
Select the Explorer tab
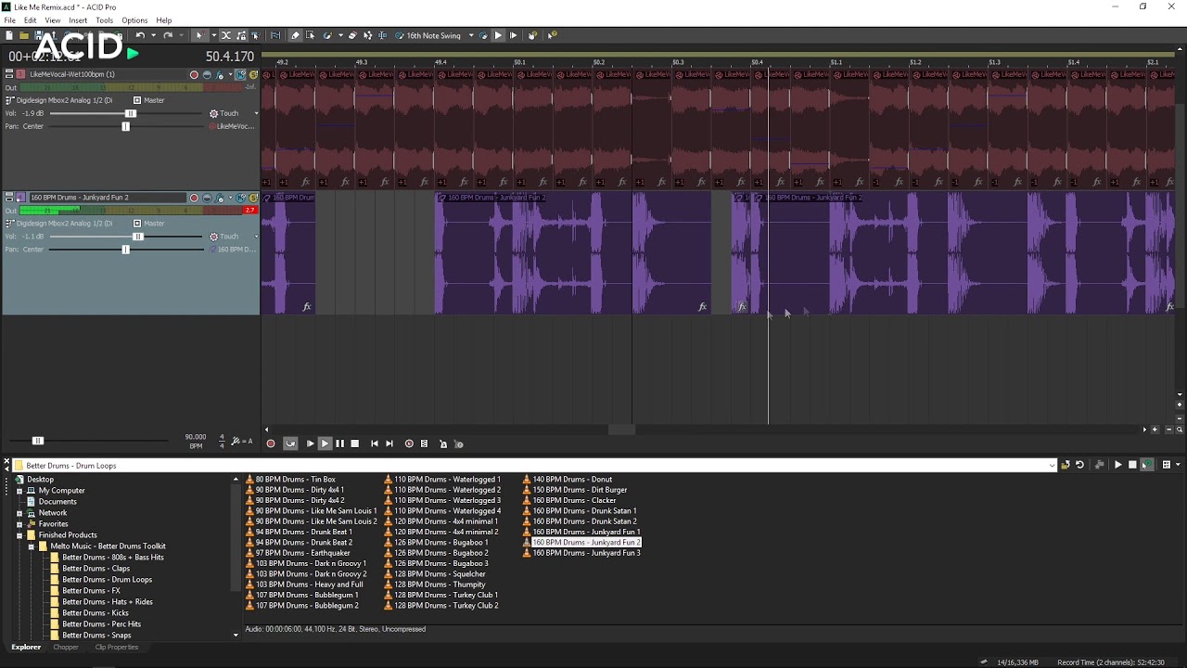(26, 647)
